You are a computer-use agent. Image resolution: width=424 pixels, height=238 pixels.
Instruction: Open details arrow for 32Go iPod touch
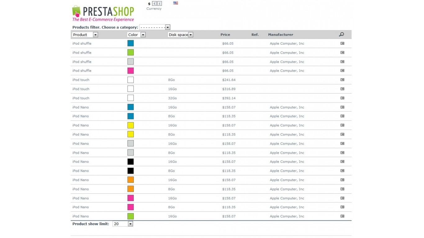[x=342, y=98]
